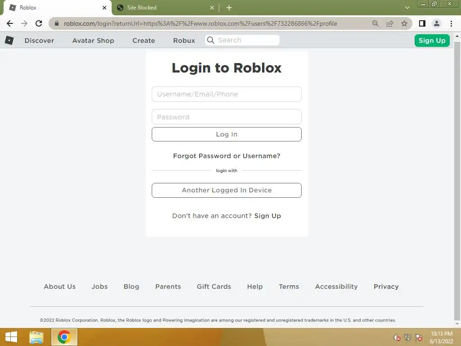Click the Roblox logo home icon
This screenshot has width=461, height=346.
pos(9,40)
